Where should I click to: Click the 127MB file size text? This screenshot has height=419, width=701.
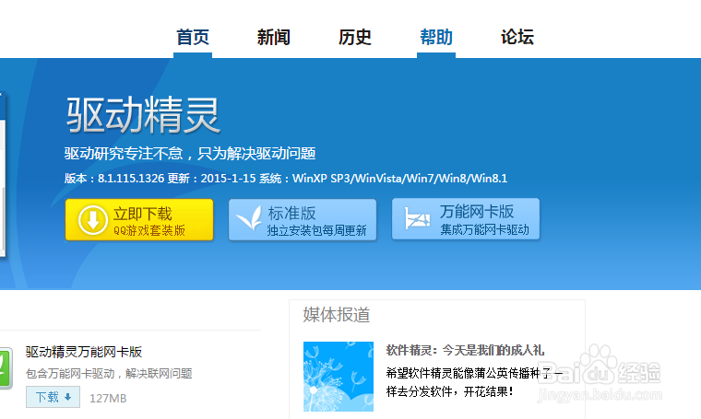click(108, 399)
